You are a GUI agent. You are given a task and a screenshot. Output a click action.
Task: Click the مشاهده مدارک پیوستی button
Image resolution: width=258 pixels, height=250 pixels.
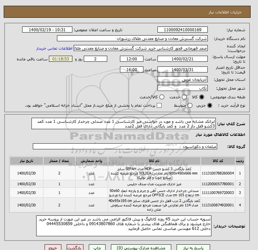[141, 247]
